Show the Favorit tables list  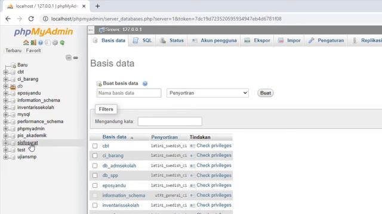(33, 51)
